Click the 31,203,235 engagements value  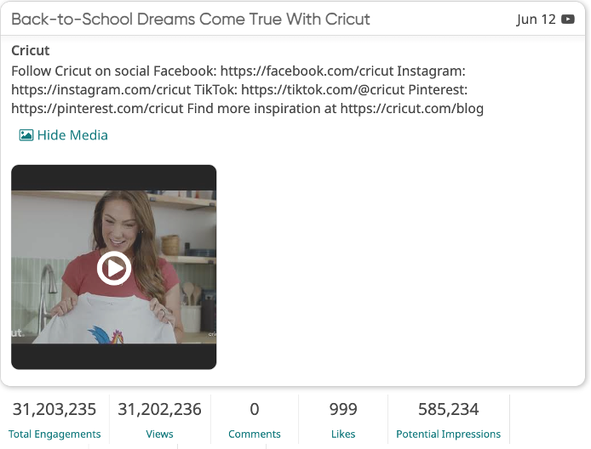coord(55,409)
